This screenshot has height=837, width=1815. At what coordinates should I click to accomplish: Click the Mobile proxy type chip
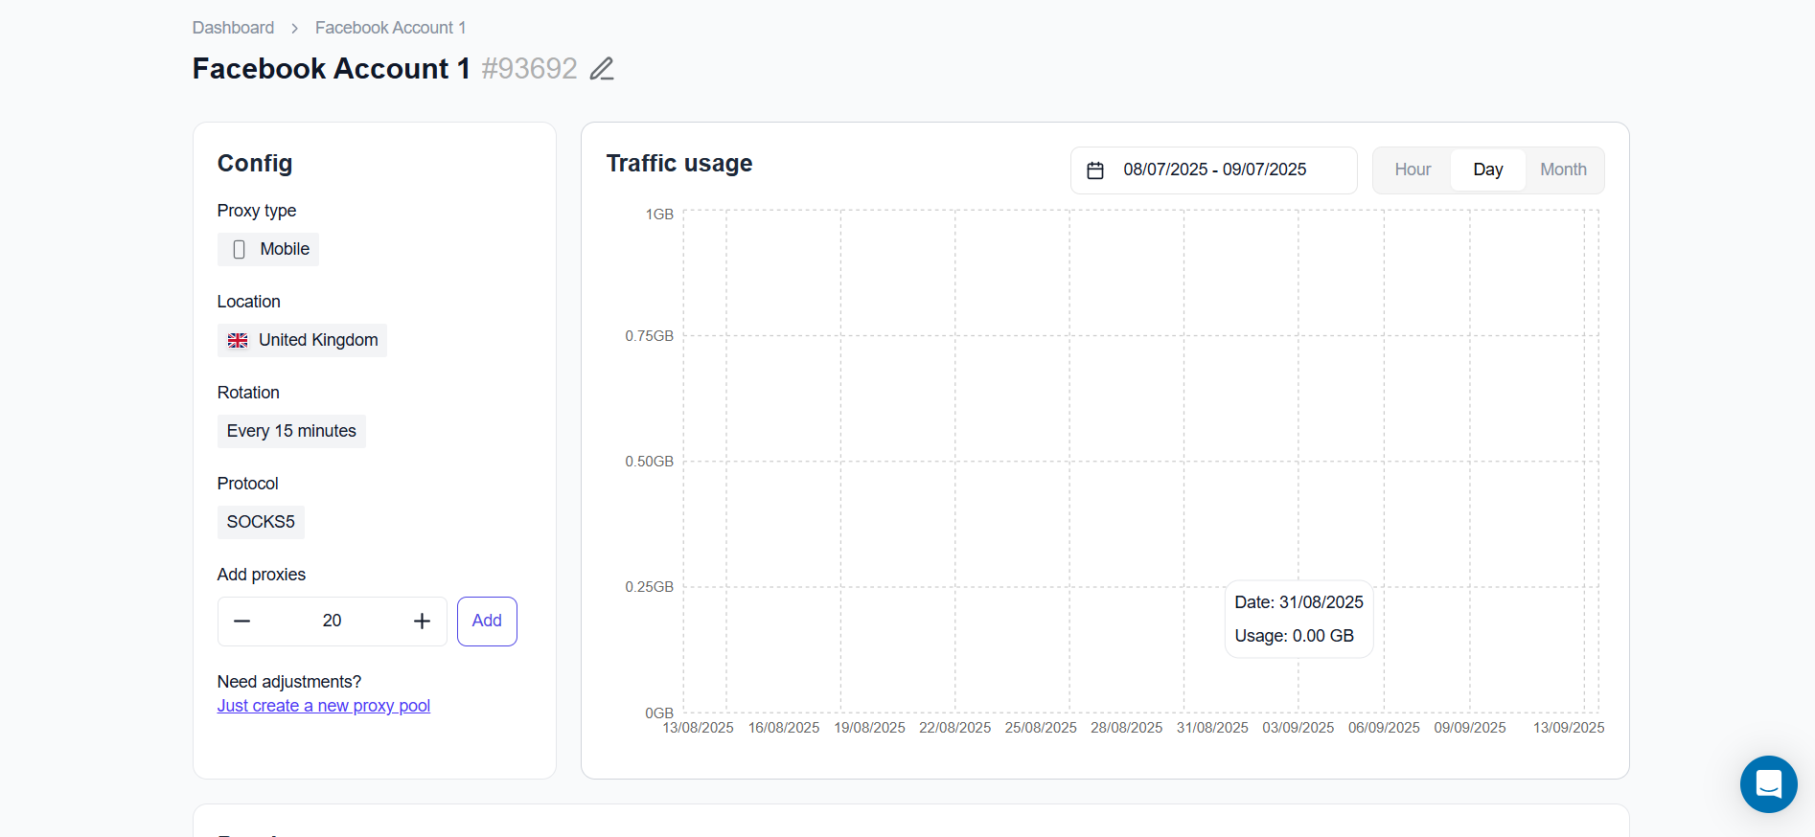click(x=268, y=249)
